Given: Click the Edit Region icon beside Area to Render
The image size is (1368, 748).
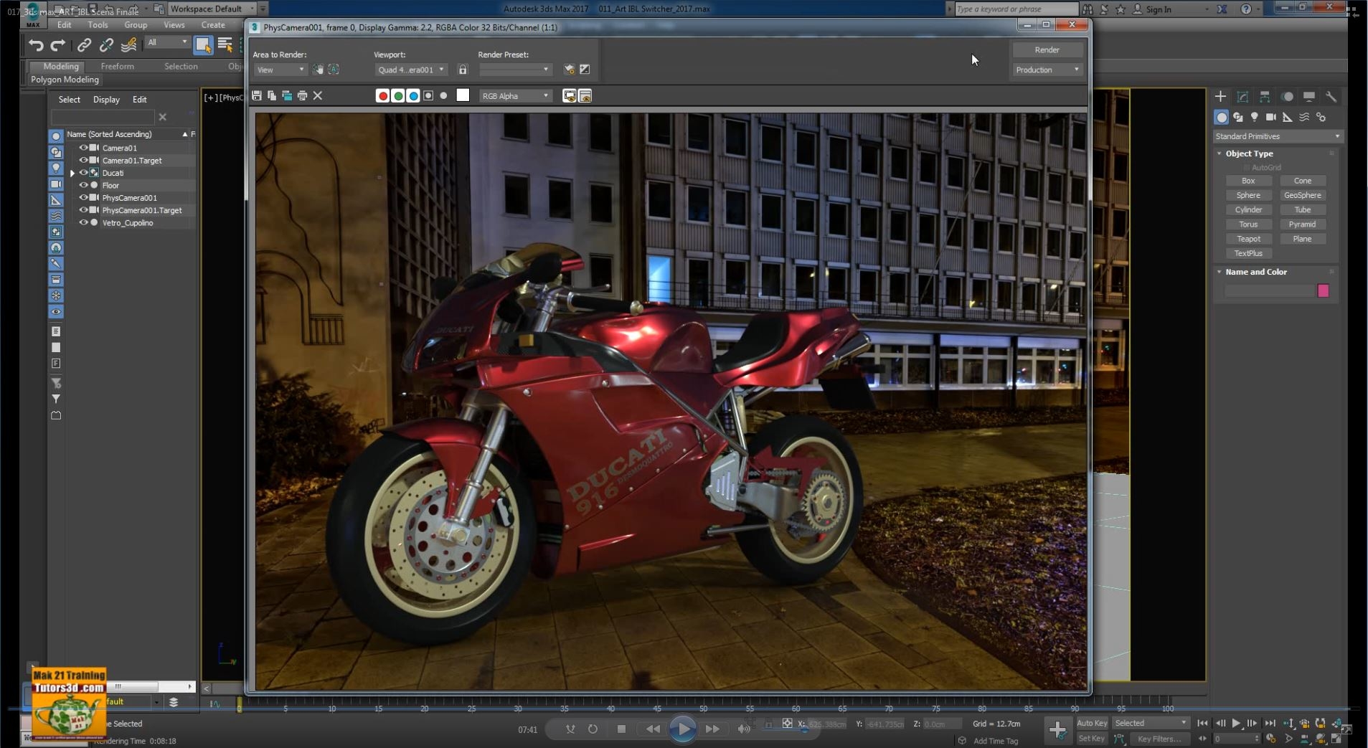Looking at the screenshot, I should tap(318, 70).
